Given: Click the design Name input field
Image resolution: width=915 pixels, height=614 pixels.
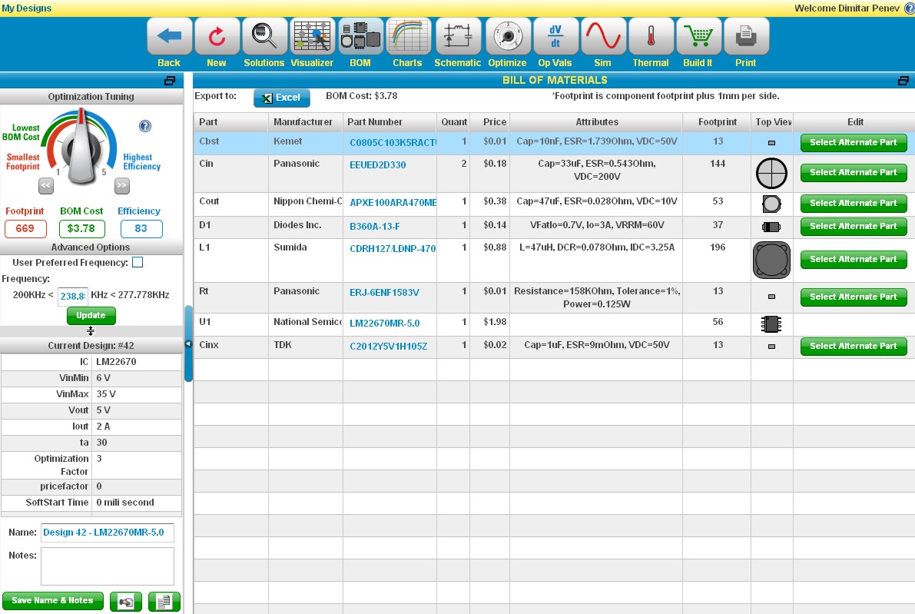Looking at the screenshot, I should tap(107, 533).
